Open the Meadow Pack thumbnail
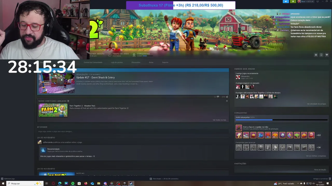 point(53,110)
